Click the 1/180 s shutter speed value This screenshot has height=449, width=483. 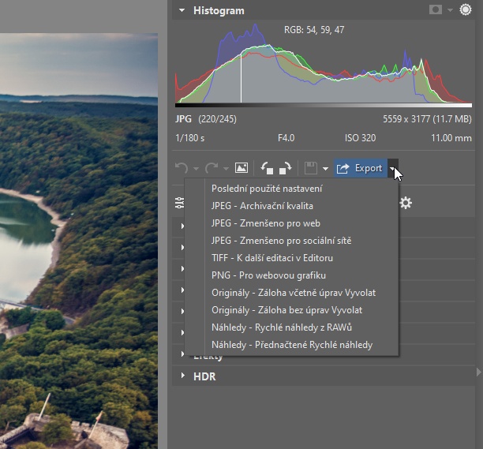[x=189, y=138]
